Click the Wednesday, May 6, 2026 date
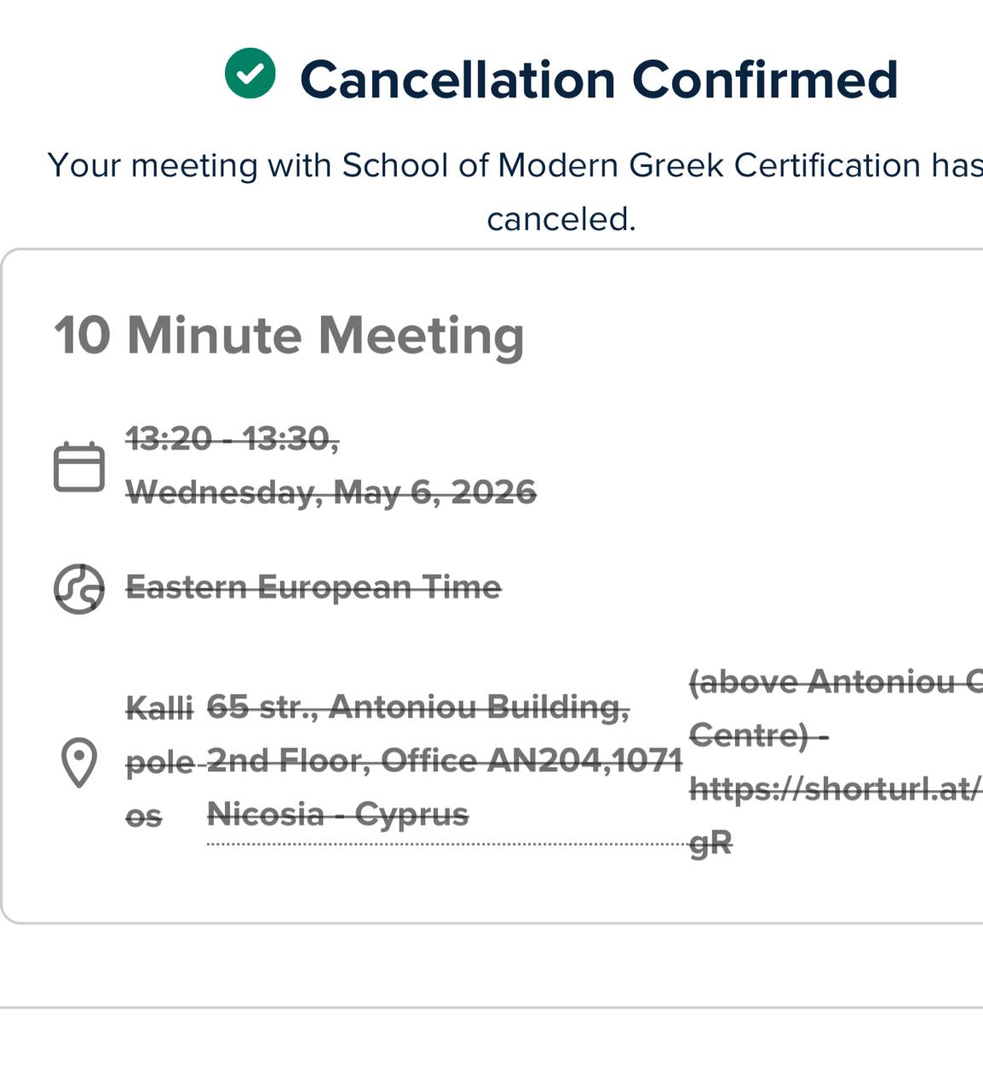Viewport: 983px width, 1090px height. click(x=331, y=492)
